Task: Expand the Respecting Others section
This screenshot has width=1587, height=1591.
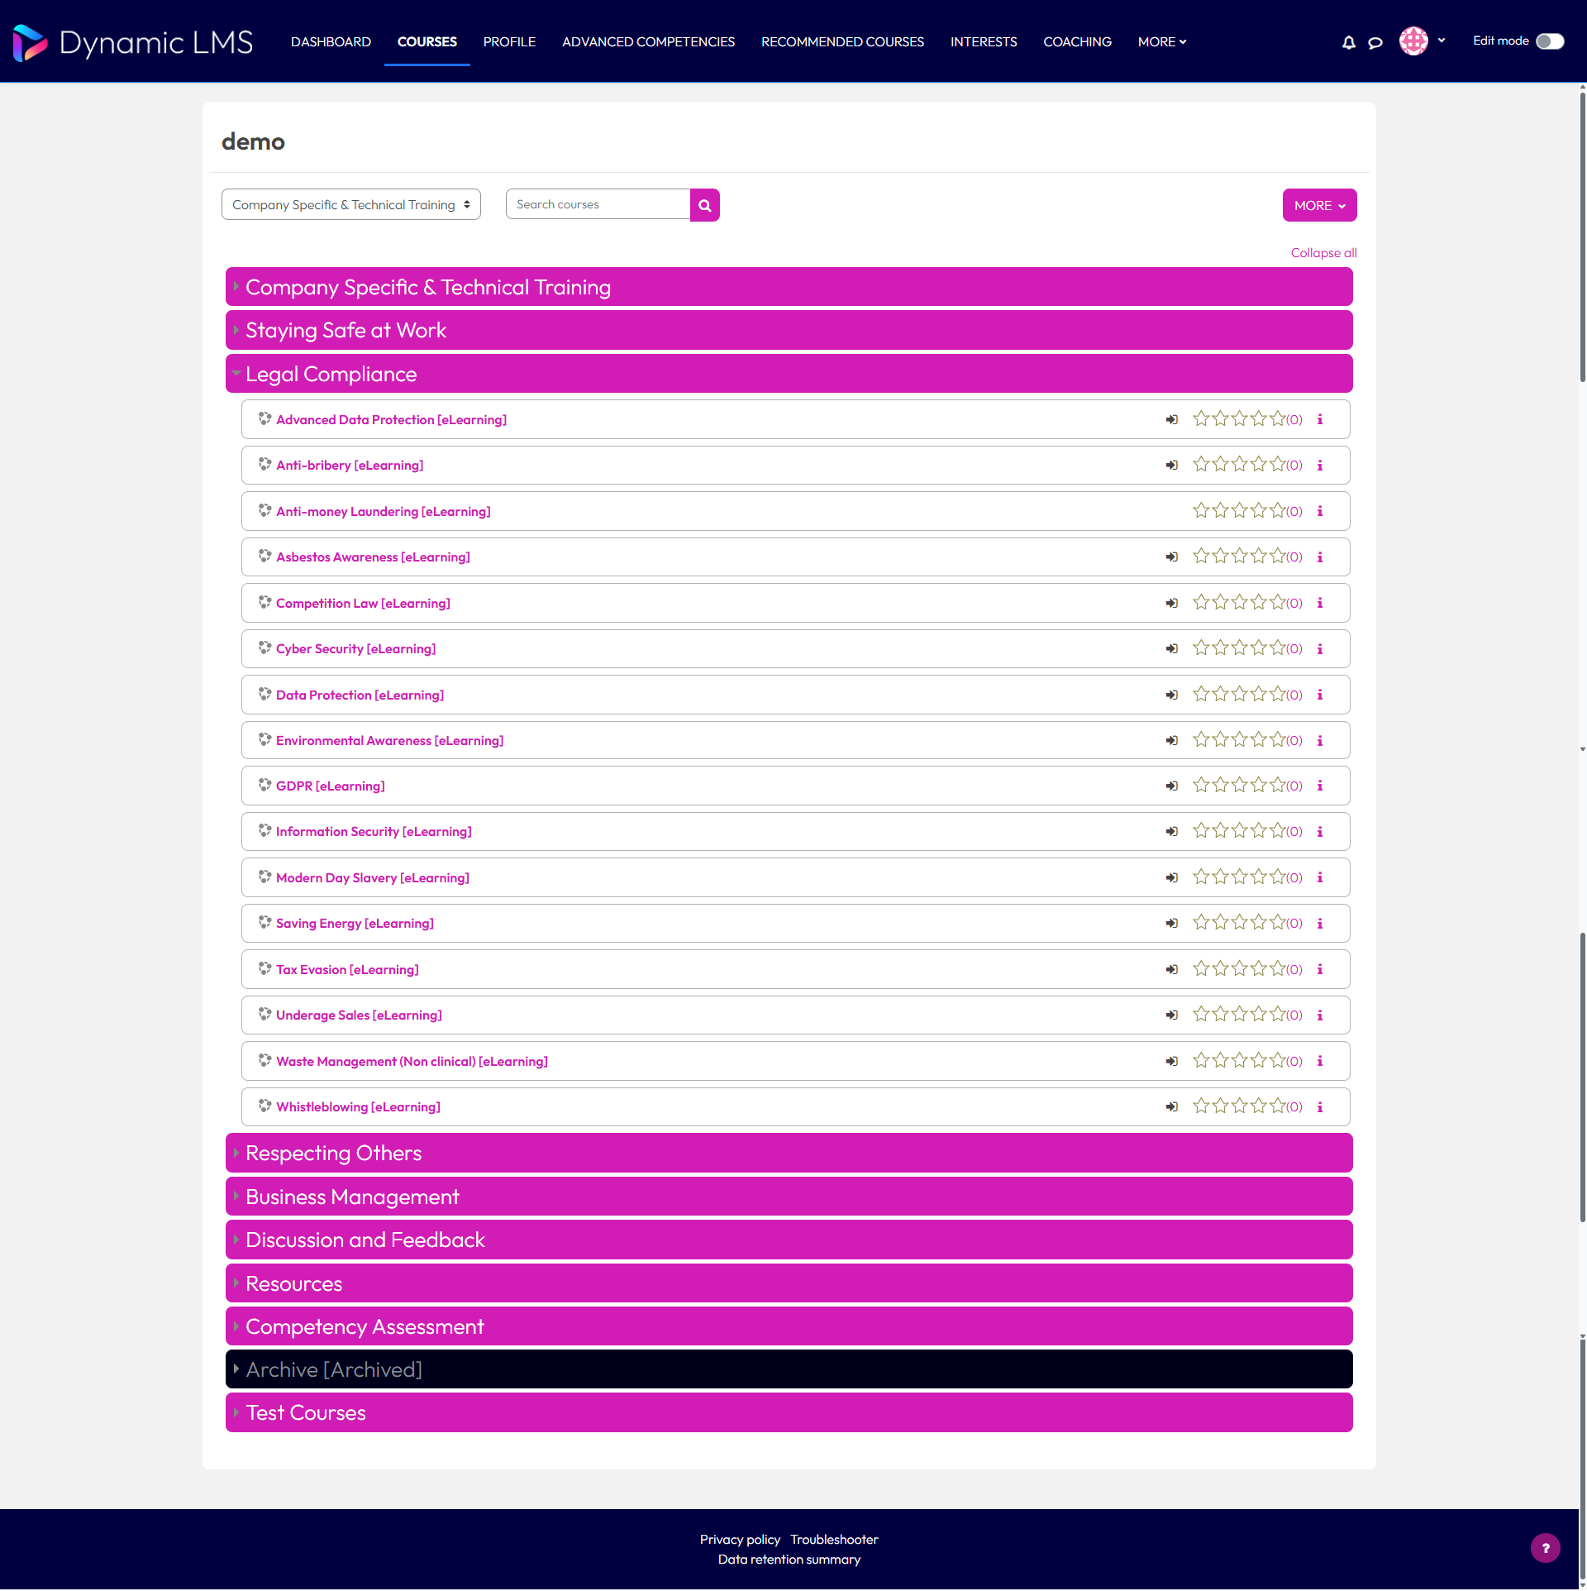Action: point(789,1153)
